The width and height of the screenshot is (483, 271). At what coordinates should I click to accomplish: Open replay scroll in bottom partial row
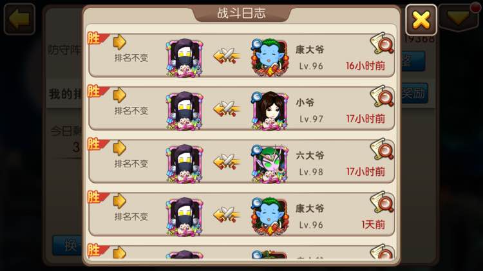tap(382, 251)
